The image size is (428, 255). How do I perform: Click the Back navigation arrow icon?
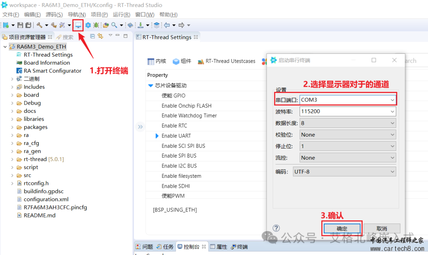[x=167, y=25]
